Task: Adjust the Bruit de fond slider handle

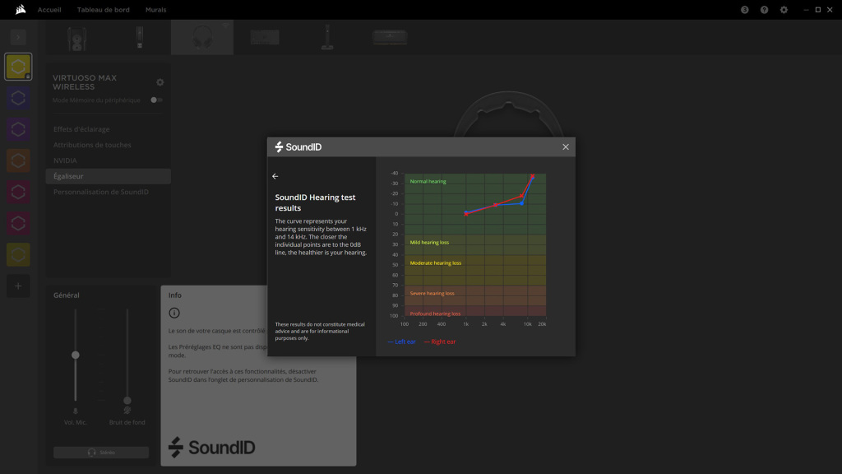Action: [127, 401]
